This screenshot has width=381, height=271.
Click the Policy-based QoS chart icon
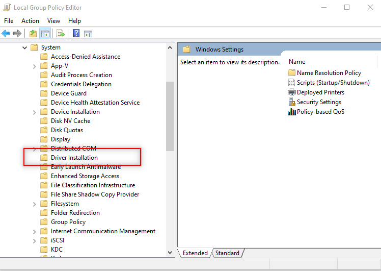pos(291,112)
